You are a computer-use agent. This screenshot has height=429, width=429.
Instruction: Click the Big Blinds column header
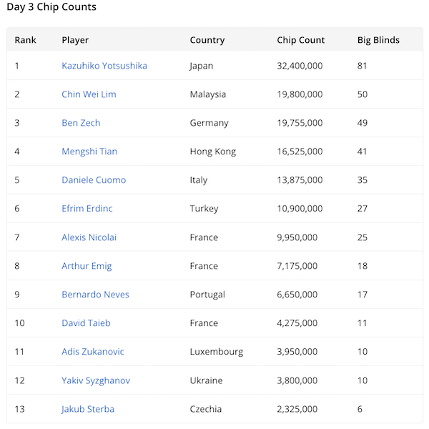[x=378, y=40]
